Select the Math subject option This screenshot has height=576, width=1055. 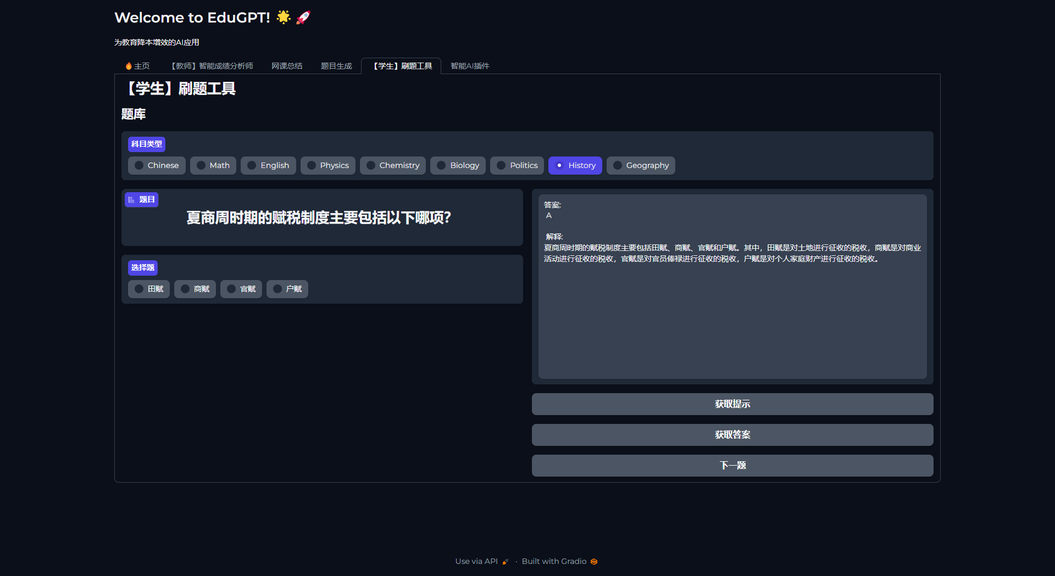coord(213,165)
